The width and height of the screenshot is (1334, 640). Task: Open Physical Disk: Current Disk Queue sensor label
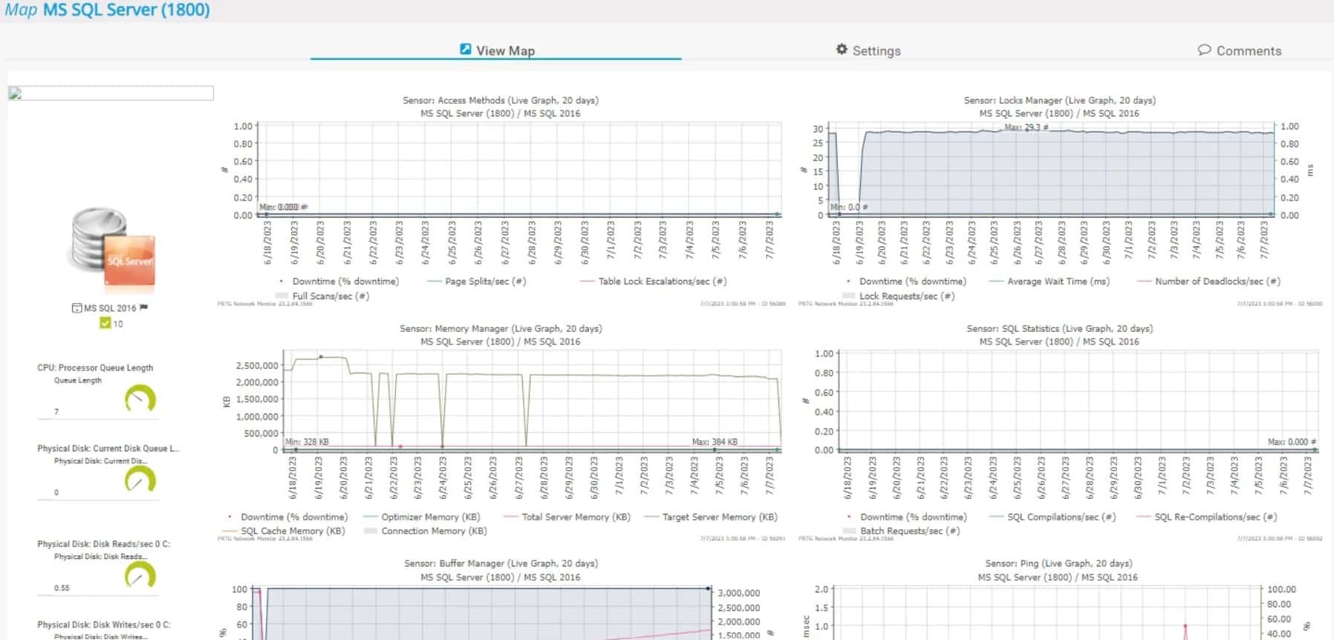tap(108, 448)
